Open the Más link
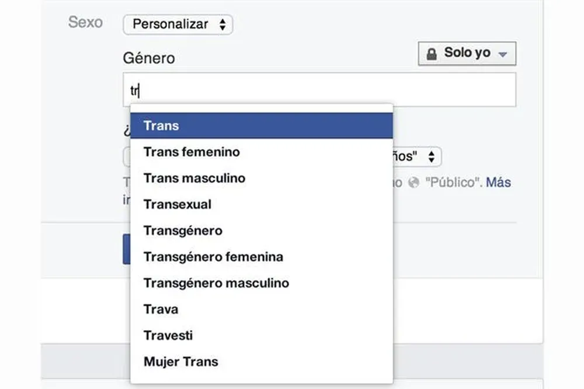 498,183
